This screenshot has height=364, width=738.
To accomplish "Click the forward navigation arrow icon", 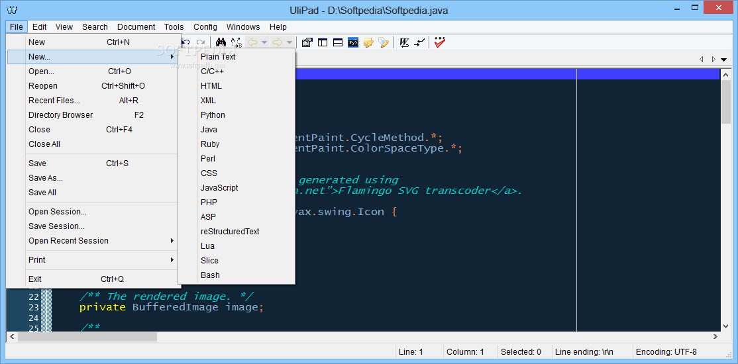I will pos(277,42).
